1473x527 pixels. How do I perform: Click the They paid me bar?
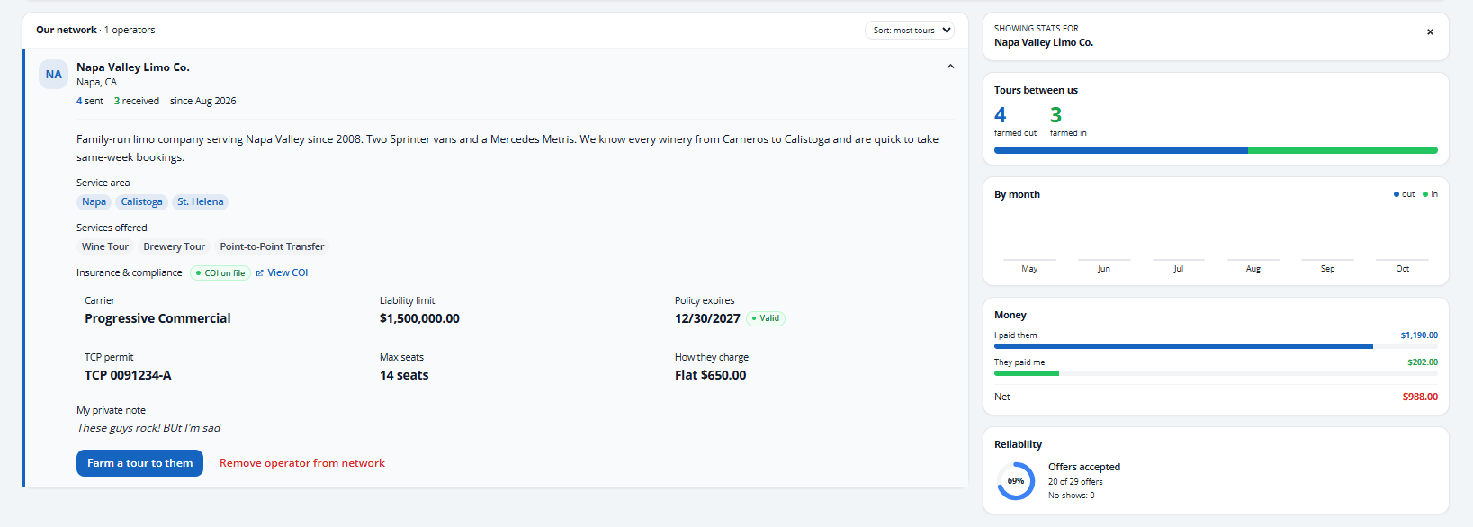pos(1216,373)
